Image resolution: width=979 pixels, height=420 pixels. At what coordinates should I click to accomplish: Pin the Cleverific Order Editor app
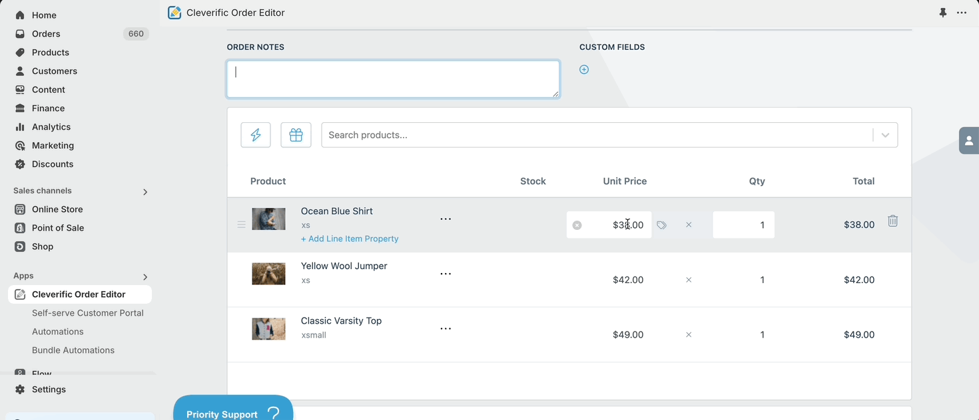click(x=943, y=13)
